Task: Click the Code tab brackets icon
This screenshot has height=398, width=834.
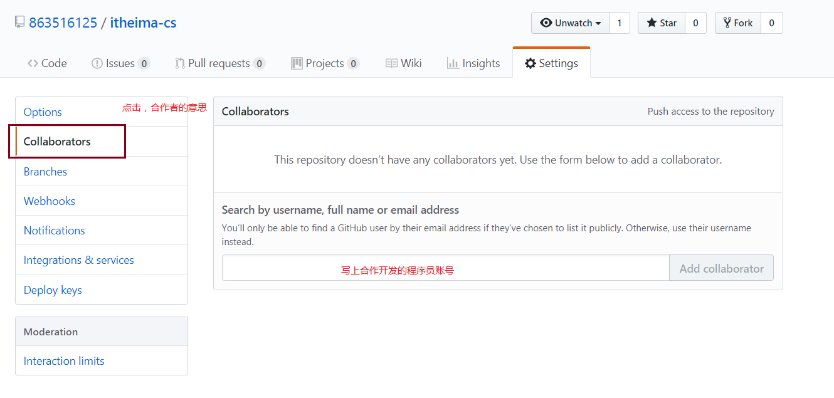Action: tap(33, 63)
